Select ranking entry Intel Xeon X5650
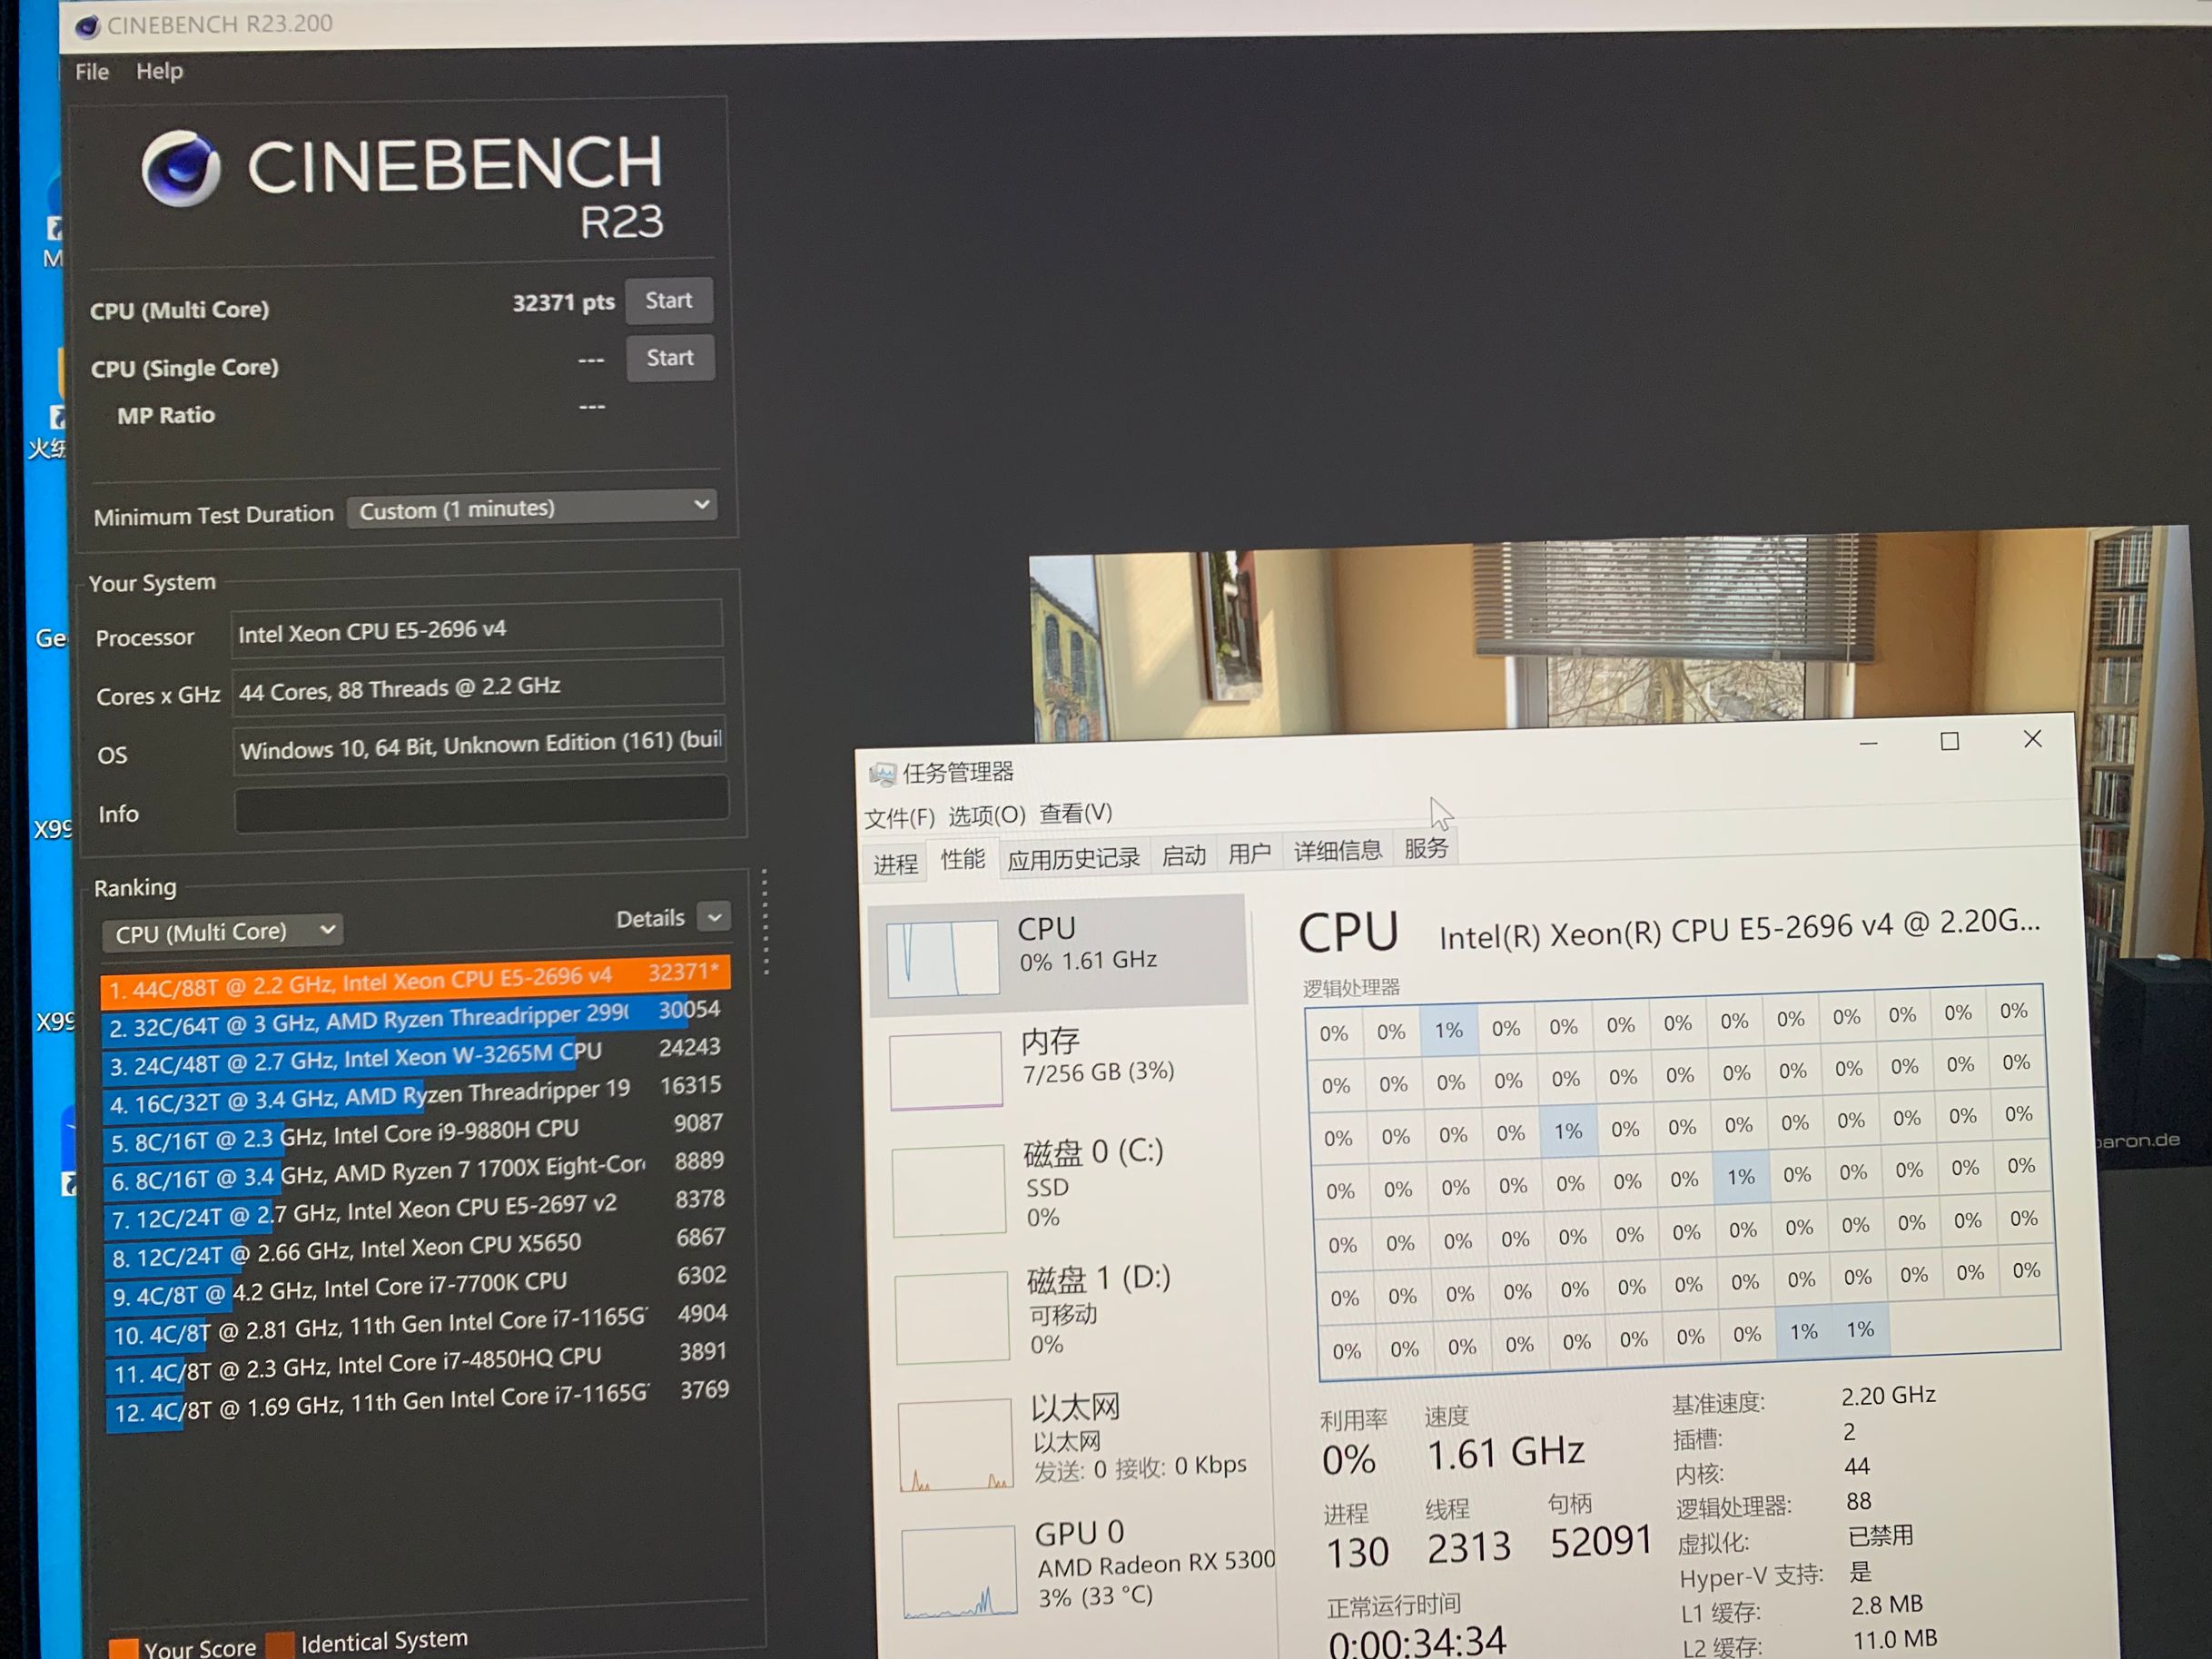Screen dimensions: 2212x1659 (419, 1249)
